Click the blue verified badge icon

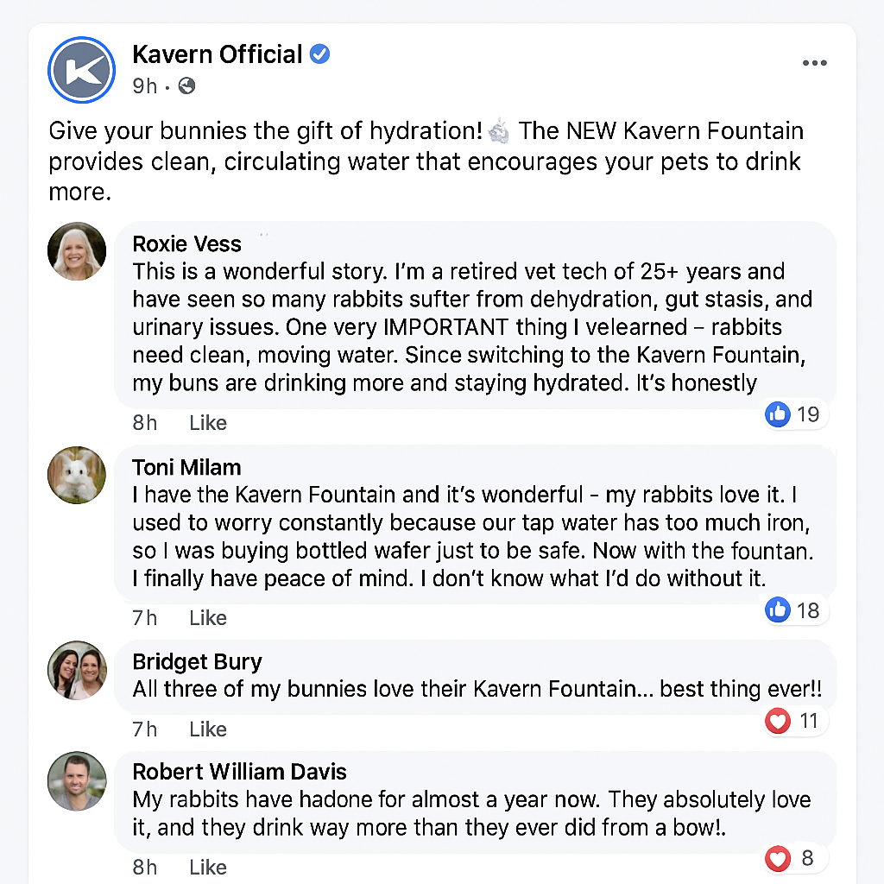click(x=319, y=54)
